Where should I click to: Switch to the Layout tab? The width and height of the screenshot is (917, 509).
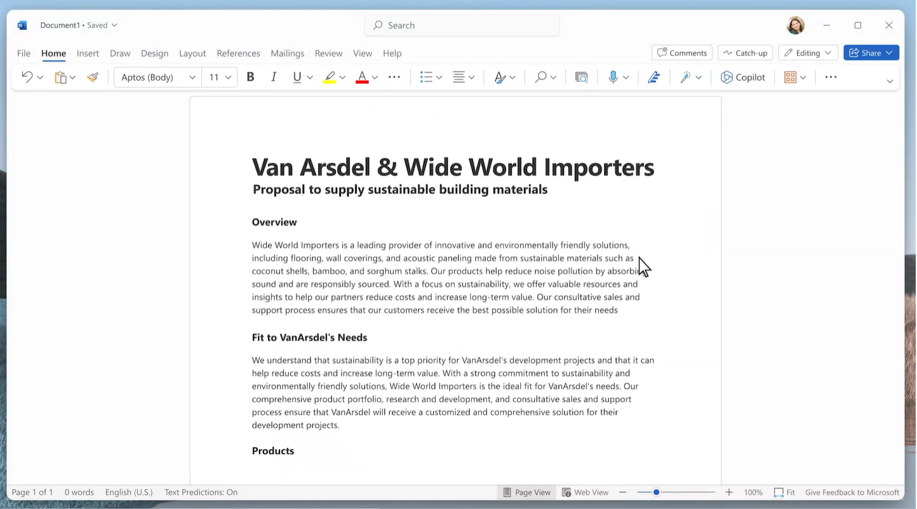192,53
